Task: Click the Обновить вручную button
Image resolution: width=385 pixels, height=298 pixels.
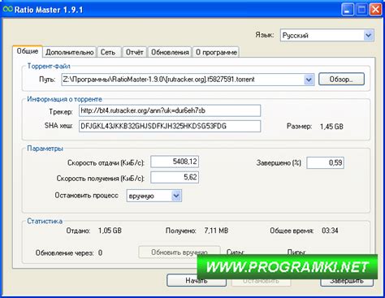Action: (x=179, y=253)
